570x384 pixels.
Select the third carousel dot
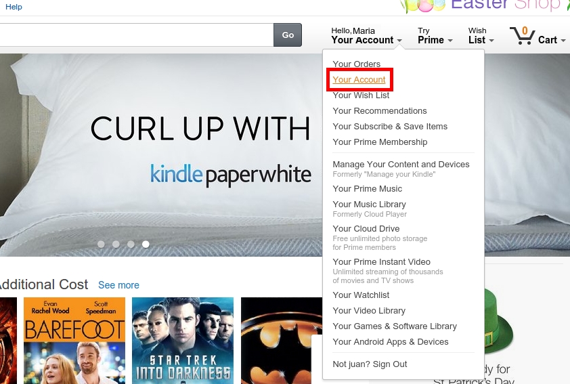click(x=131, y=244)
